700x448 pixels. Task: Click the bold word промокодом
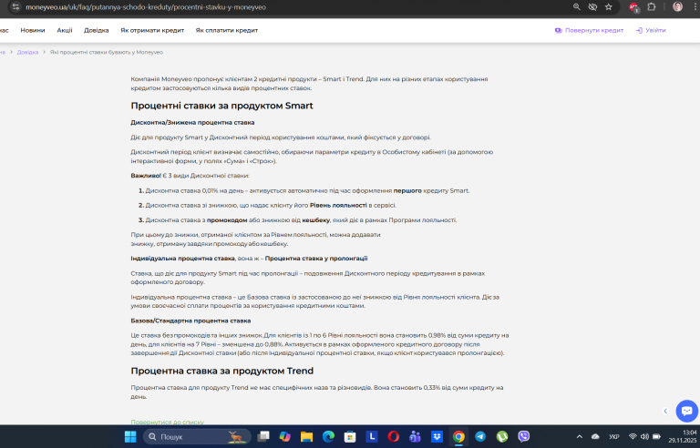(227, 220)
